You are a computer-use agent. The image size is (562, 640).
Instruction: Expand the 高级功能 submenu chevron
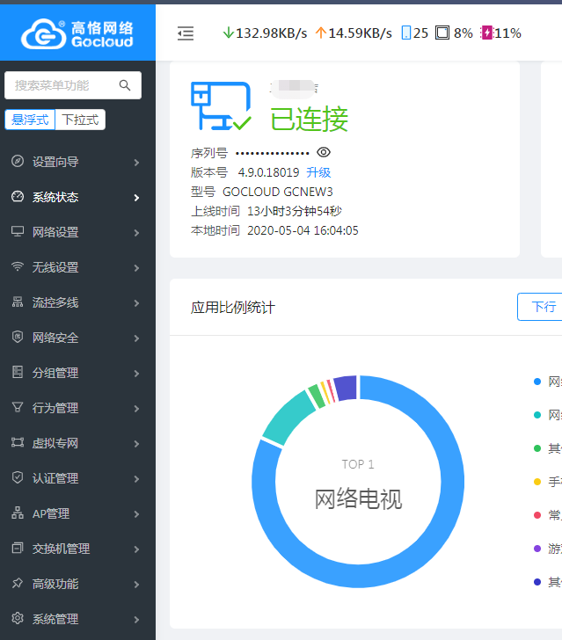click(136, 585)
